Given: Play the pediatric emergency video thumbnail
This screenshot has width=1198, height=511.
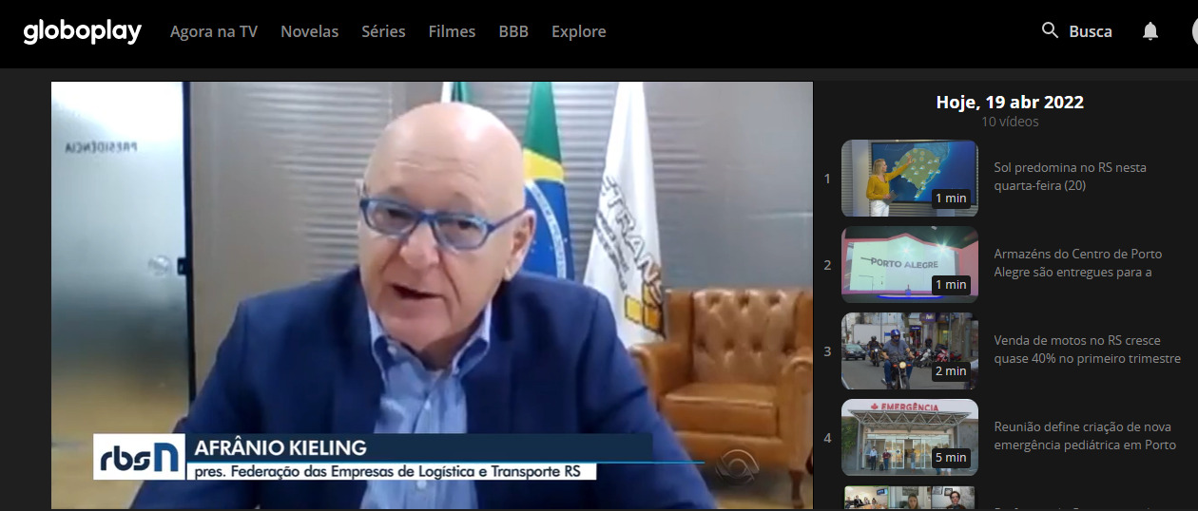Looking at the screenshot, I should point(909,437).
